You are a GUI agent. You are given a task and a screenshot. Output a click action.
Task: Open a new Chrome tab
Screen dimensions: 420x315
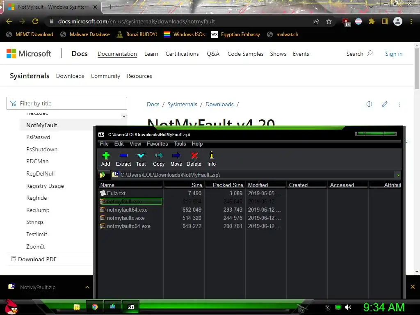point(111,7)
